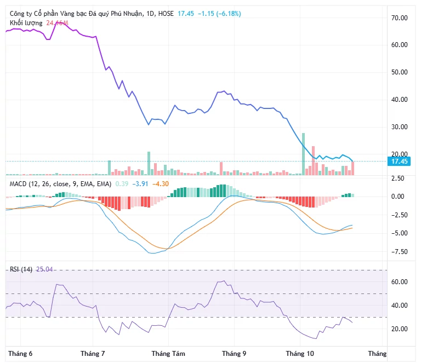Click the current price tag 17.45 on price axis
Viewport: 421px width, 363px height.
(399, 162)
